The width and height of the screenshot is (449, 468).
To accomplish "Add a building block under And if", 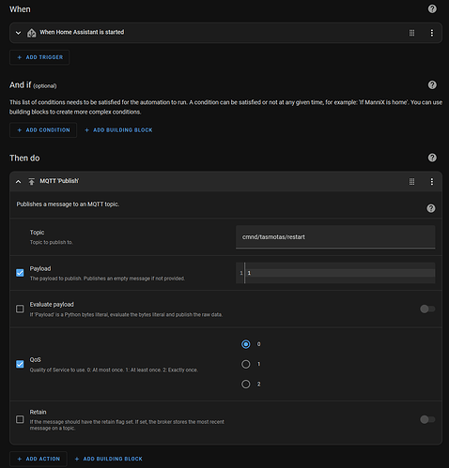I will coord(118,130).
